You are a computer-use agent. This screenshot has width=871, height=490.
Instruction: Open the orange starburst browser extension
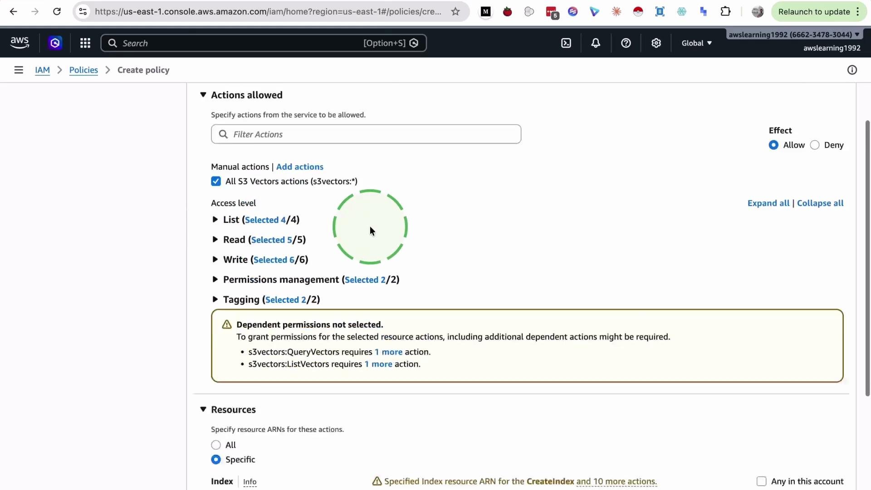616,12
